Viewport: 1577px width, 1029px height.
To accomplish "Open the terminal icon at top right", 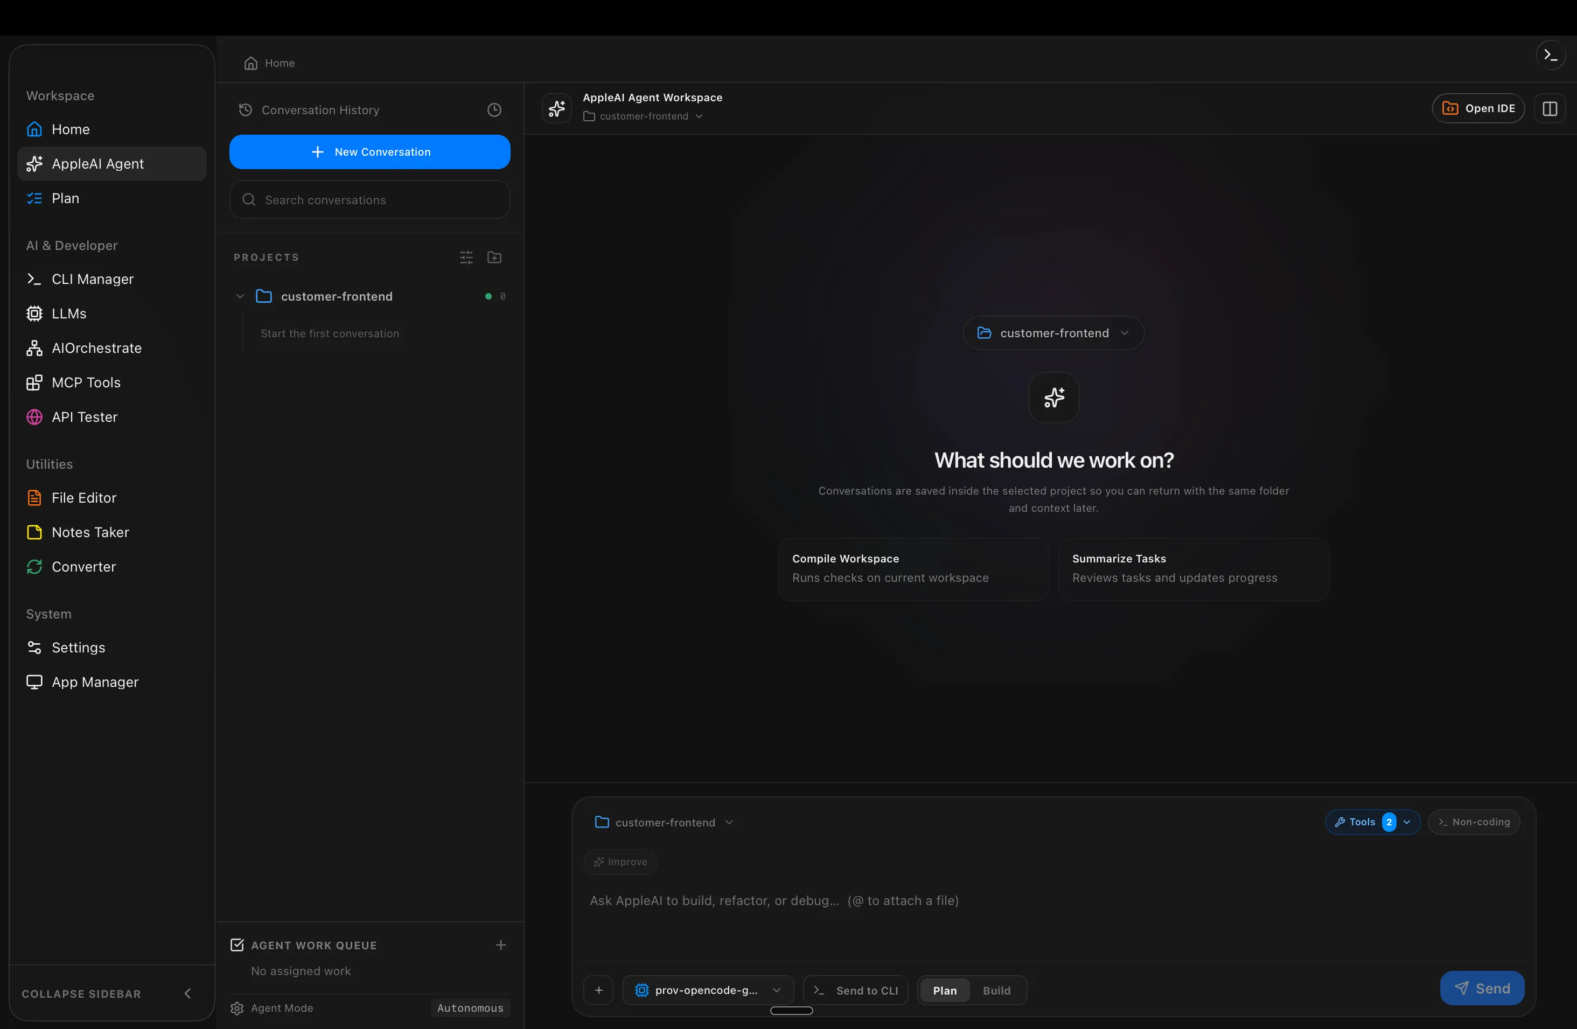I will tap(1550, 55).
